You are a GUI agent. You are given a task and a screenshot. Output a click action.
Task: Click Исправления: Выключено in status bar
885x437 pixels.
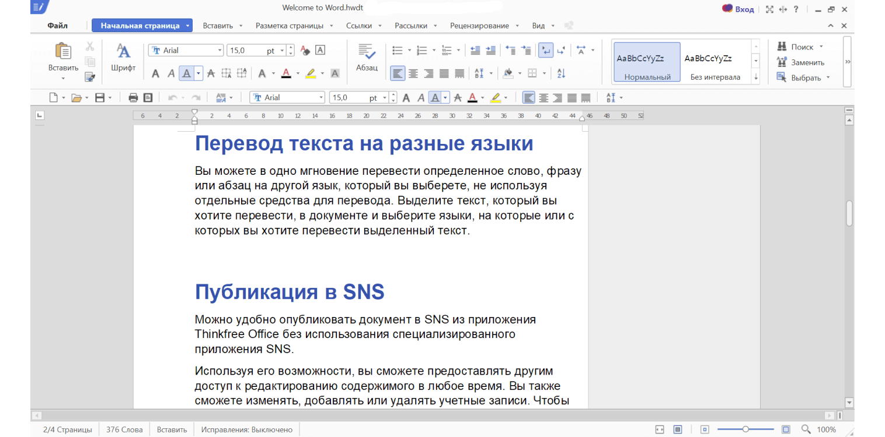[247, 429]
